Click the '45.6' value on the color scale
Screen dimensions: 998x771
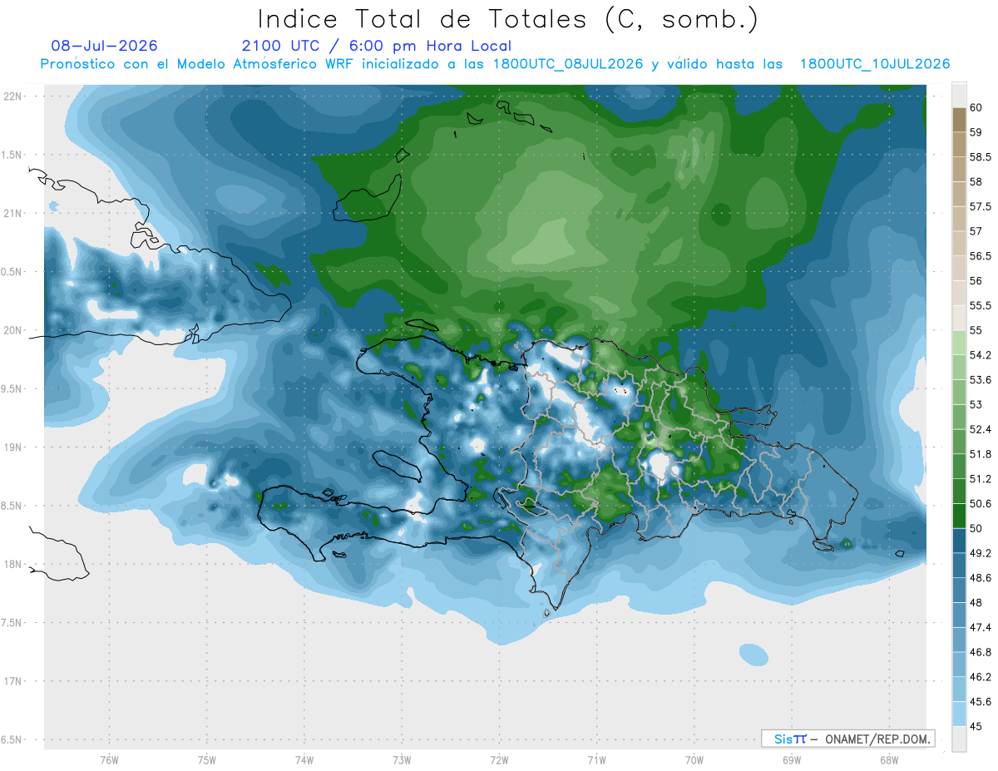click(981, 702)
